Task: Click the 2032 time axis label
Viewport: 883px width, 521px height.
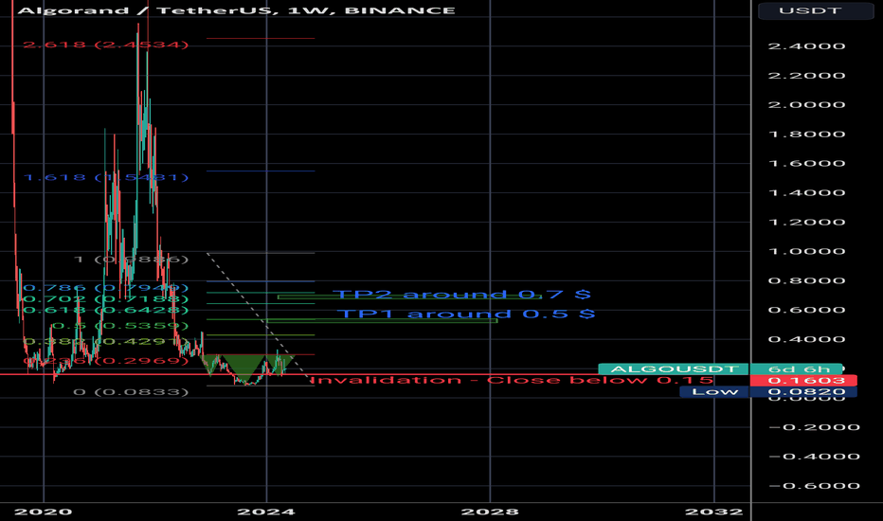Action: pos(713,512)
